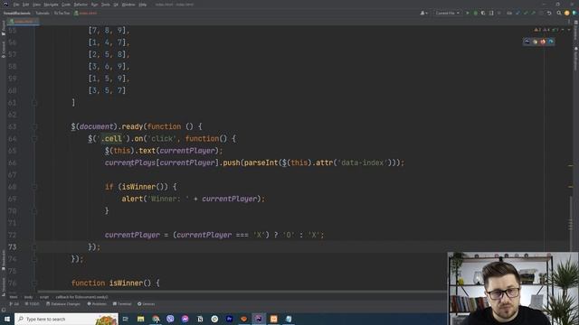Open the TODO tool window
This screenshot has width=579, height=325.
(x=33, y=304)
